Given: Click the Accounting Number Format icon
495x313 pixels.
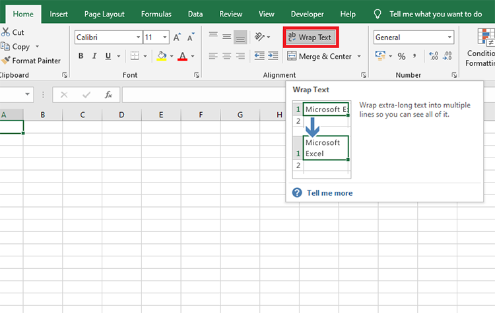Looking at the screenshot, I should click(380, 56).
